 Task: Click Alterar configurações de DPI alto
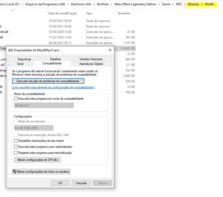coord(37,160)
